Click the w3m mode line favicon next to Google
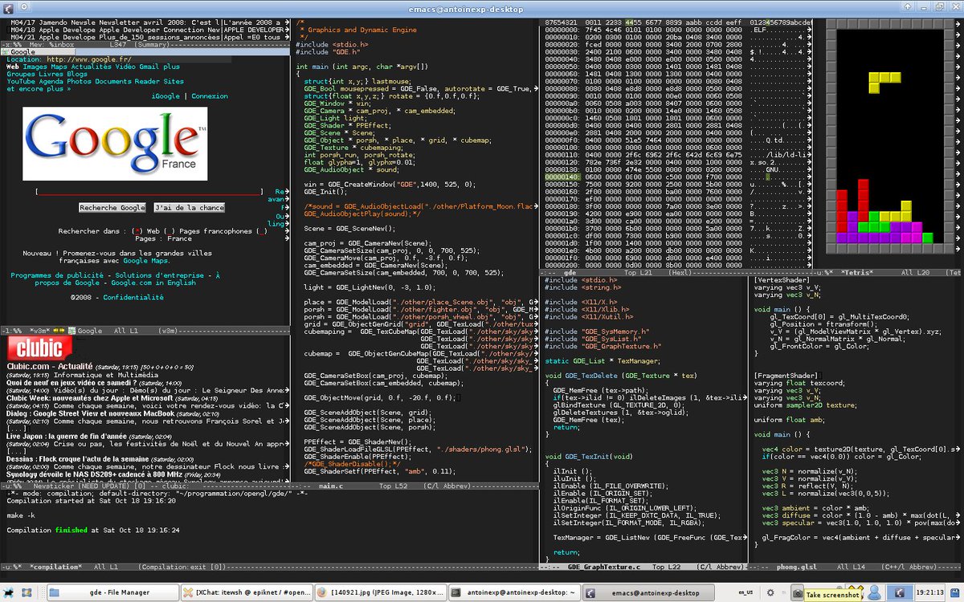 71,330
